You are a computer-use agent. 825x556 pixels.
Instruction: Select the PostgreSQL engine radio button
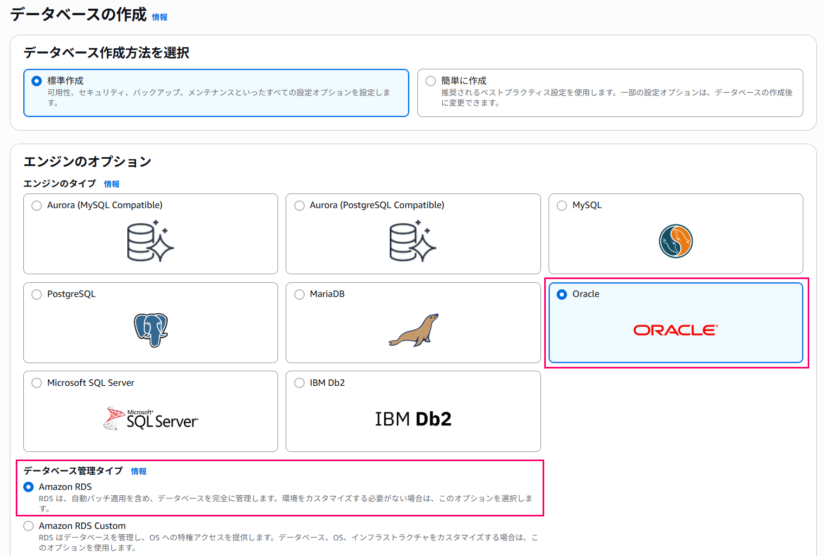[x=36, y=294]
